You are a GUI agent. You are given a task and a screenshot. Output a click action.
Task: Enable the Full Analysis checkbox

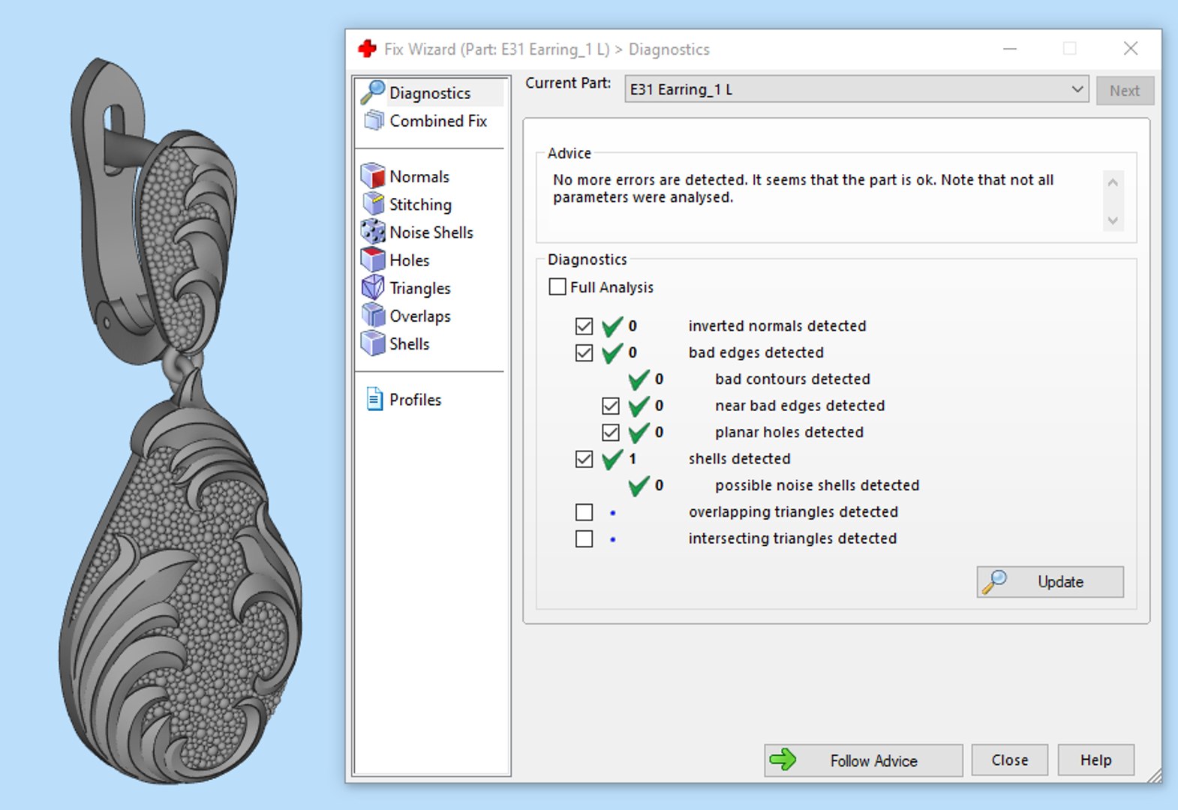pyautogui.click(x=557, y=286)
